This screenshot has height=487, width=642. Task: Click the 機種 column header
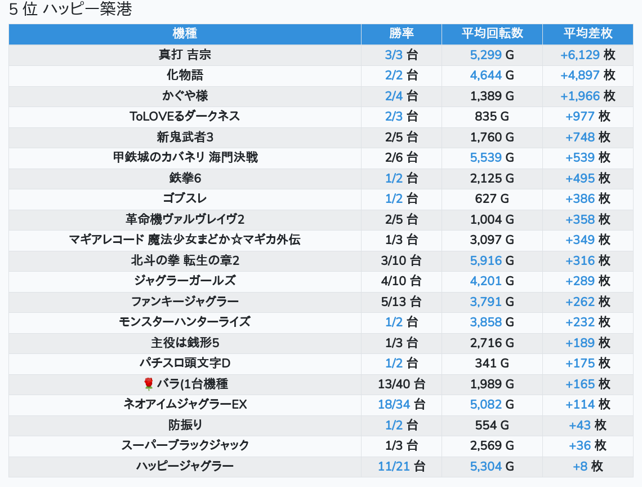[x=185, y=33]
